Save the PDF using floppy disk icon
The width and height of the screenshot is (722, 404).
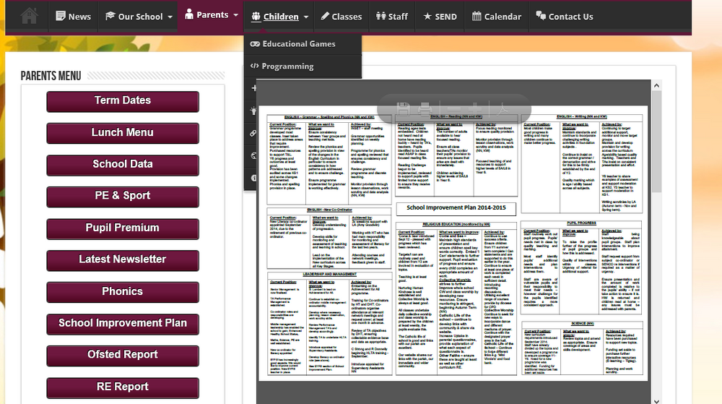(403, 109)
